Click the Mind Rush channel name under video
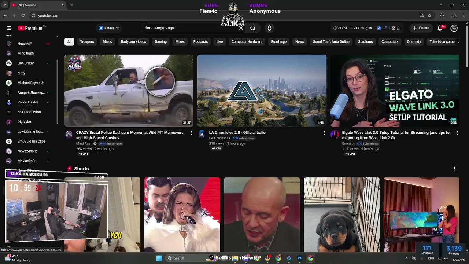 (84, 144)
